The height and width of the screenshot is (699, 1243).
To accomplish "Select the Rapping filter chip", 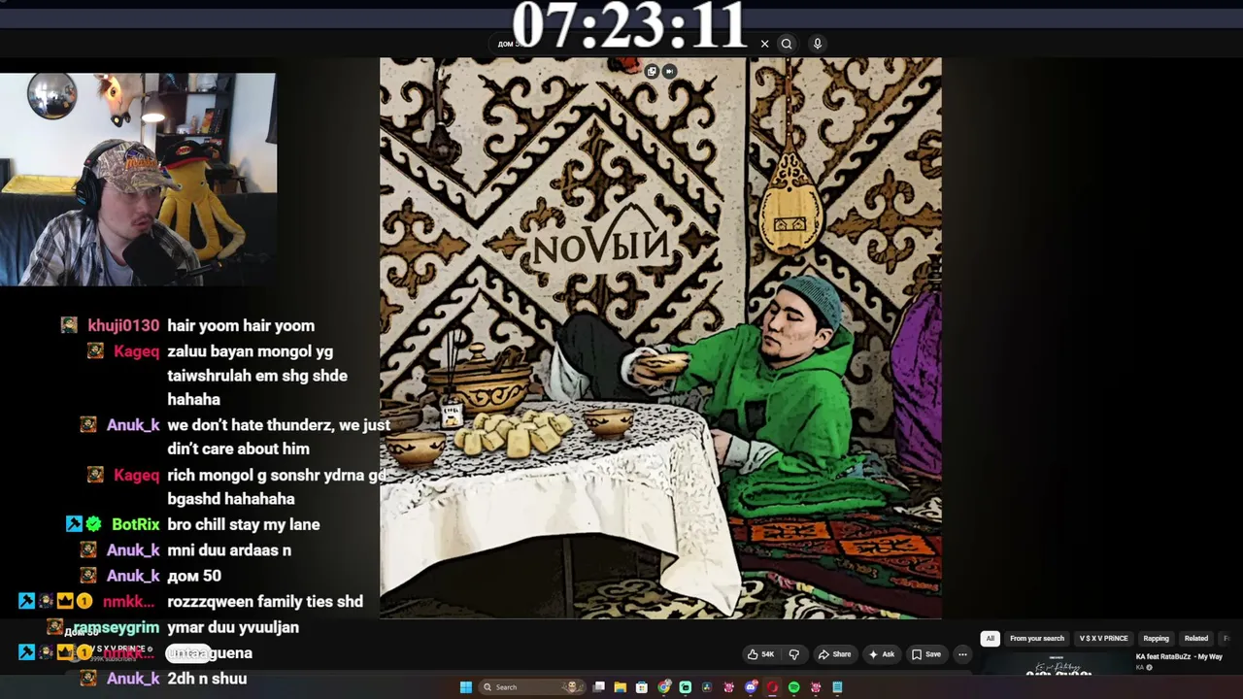I will [x=1156, y=639].
